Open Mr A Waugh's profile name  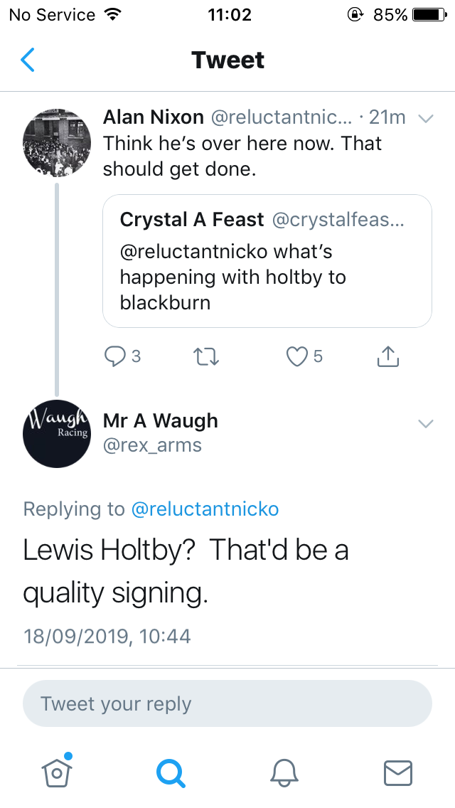(x=161, y=421)
